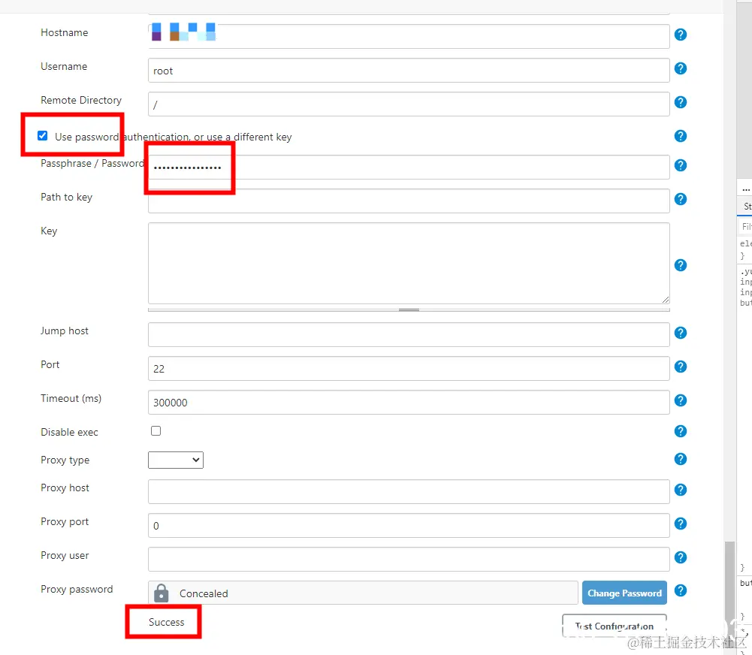Viewport: 752px width, 655px height.
Task: Show help for Proxy port
Action: [x=680, y=524]
